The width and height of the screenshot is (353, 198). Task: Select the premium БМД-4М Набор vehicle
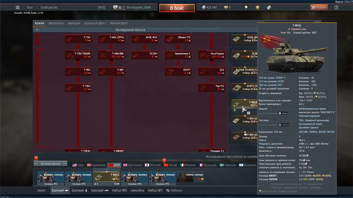click(x=244, y=39)
